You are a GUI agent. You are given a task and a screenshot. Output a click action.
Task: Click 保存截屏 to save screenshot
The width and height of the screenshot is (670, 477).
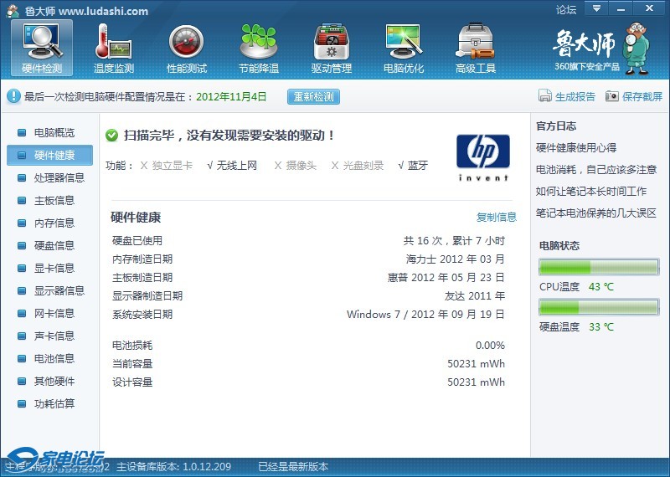634,96
